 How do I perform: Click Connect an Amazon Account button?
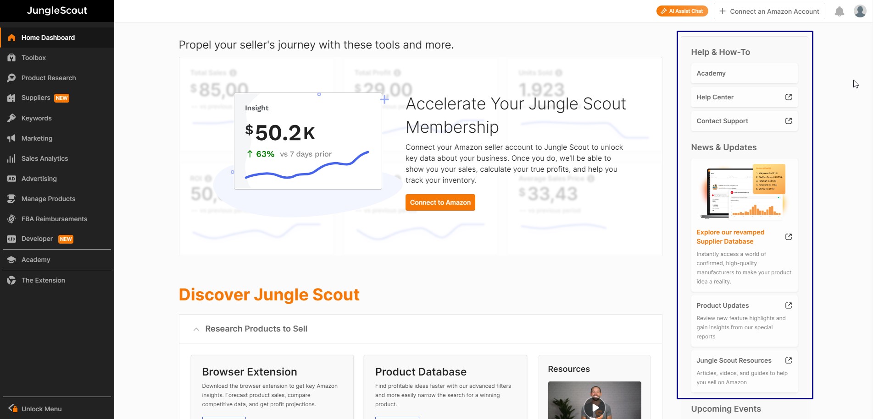pyautogui.click(x=769, y=11)
